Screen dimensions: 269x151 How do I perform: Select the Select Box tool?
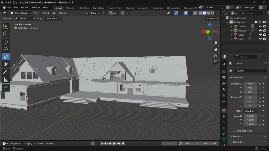[x=6, y=26]
